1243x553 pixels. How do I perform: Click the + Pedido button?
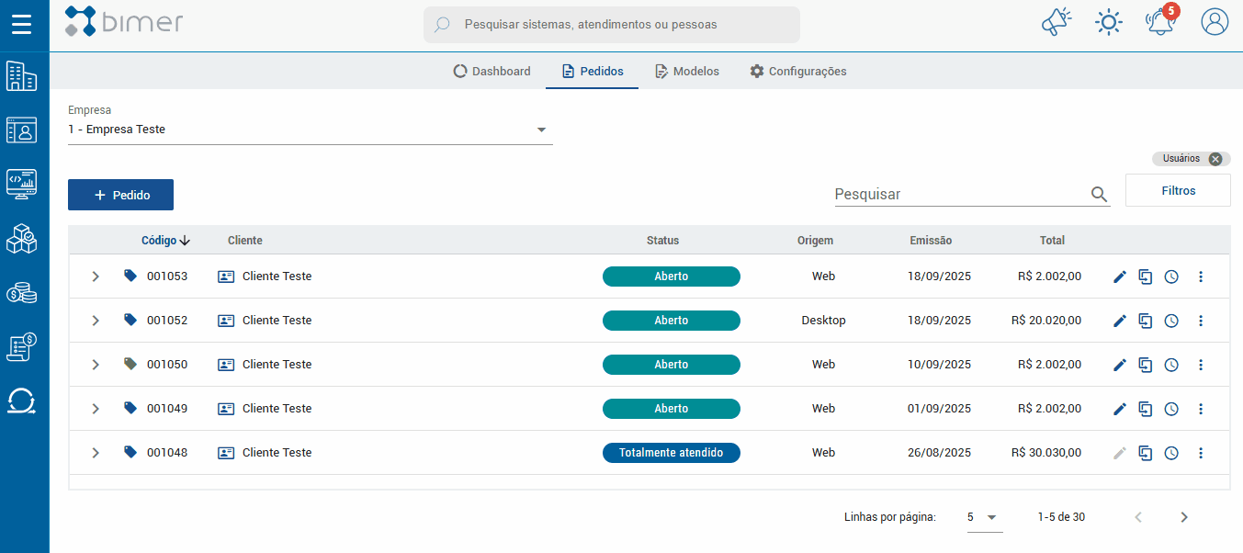tap(120, 195)
